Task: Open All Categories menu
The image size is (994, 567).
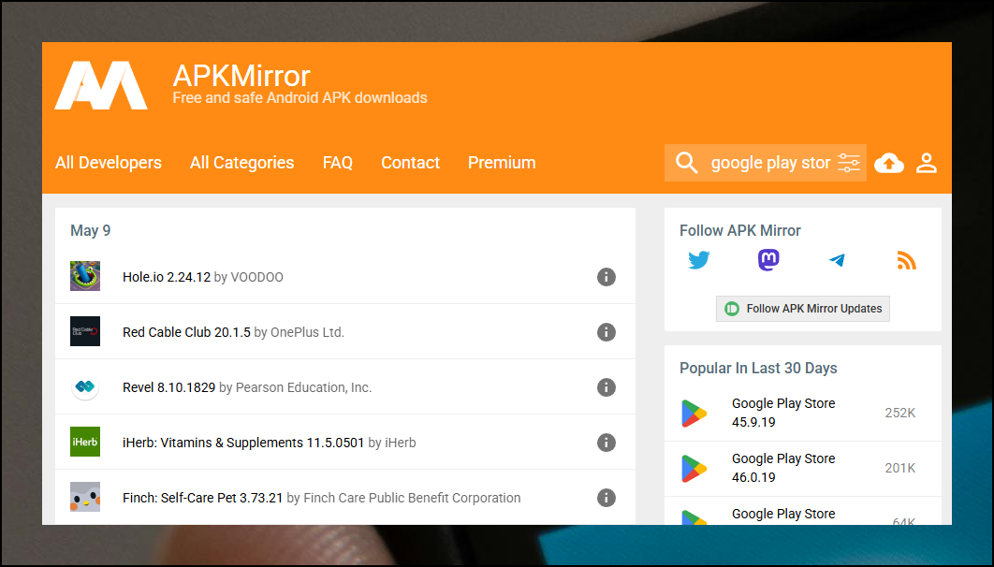Action: [241, 163]
